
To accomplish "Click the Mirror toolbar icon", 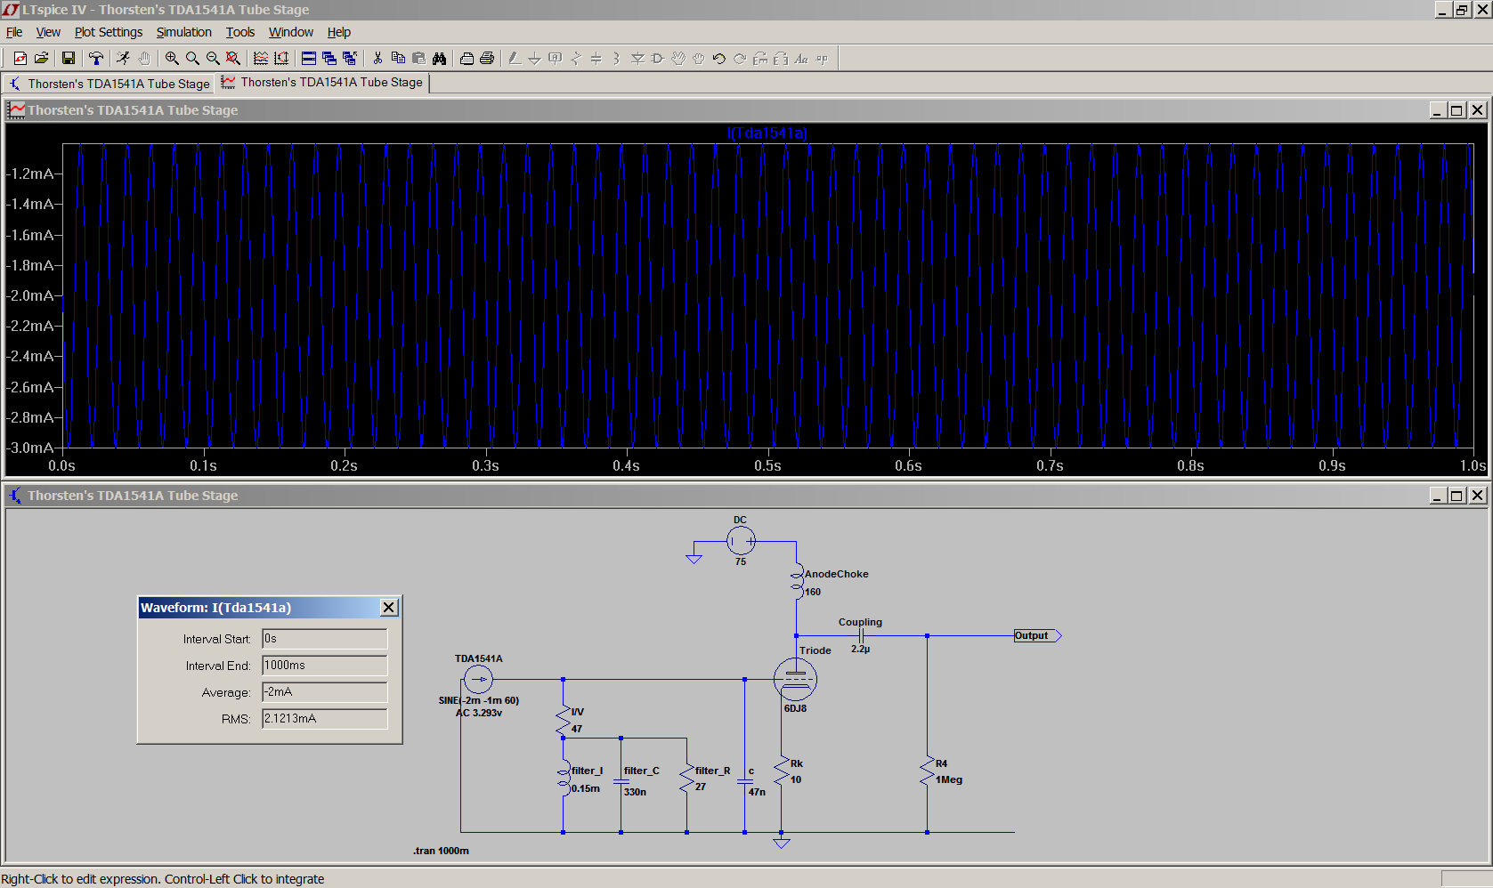I will [x=781, y=59].
